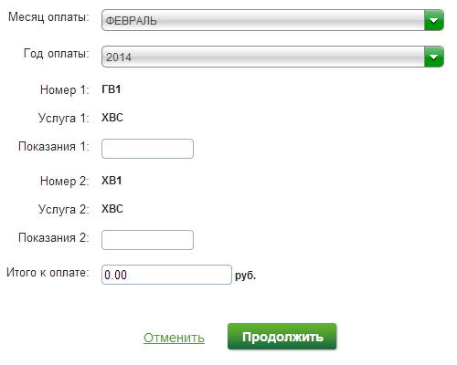
Task: Click the Отменить link
Action: pyautogui.click(x=174, y=338)
